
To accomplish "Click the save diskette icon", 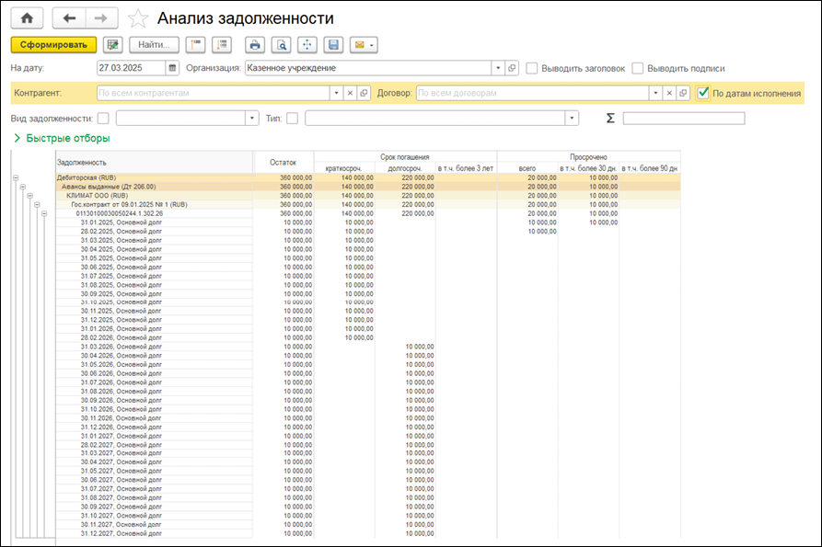I will (x=332, y=44).
